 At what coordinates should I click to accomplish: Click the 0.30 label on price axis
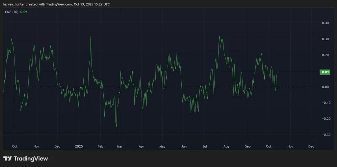pyautogui.click(x=325, y=39)
